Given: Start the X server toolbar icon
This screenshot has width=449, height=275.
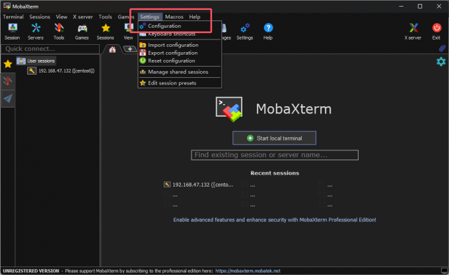Looking at the screenshot, I should click(x=413, y=32).
